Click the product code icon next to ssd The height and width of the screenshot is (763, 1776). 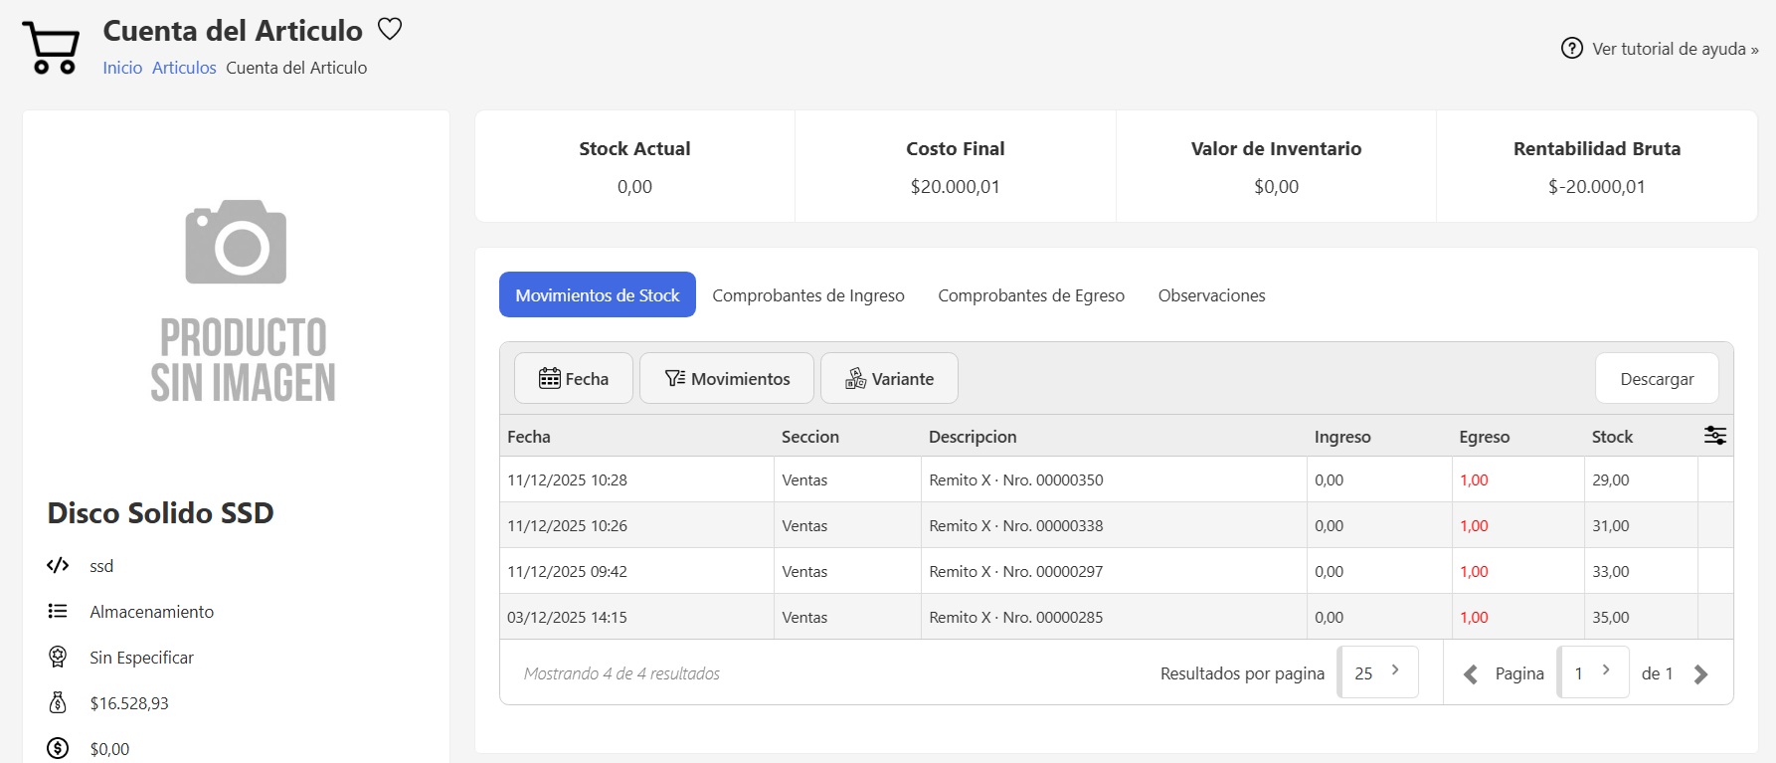[x=58, y=566]
